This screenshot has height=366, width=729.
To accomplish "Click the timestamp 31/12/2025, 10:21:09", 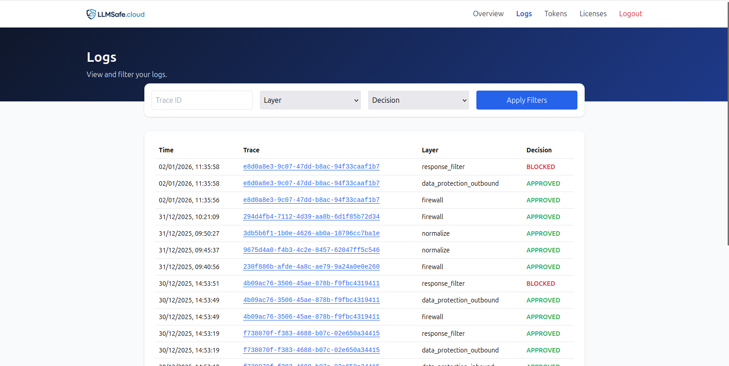I will [189, 217].
